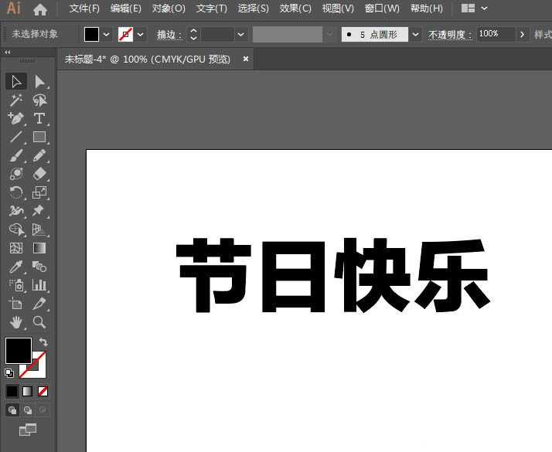
Task: Open the 5 点圆形 brush dropdown
Action: pyautogui.click(x=416, y=35)
